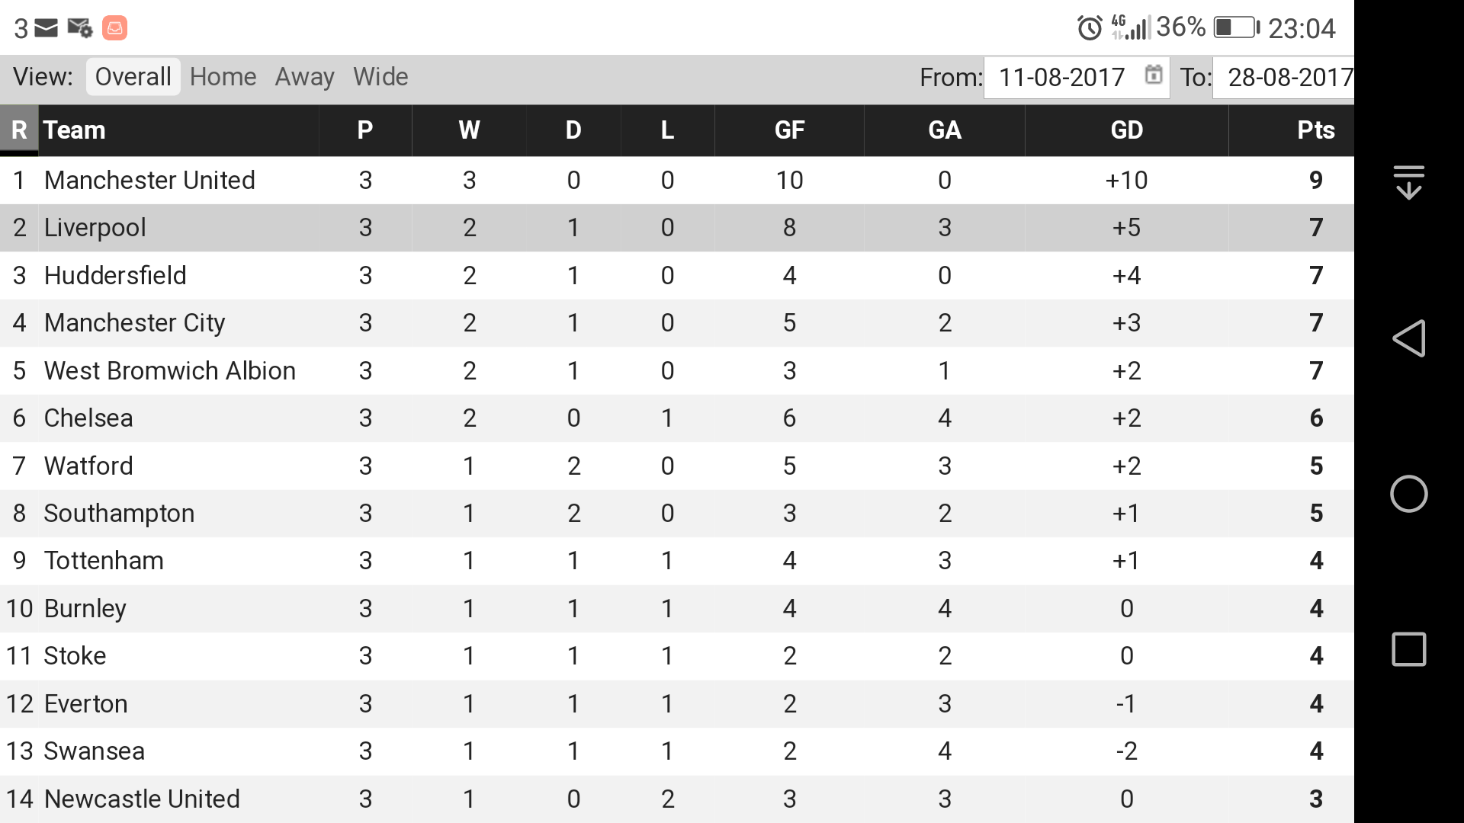Image resolution: width=1464 pixels, height=823 pixels.
Task: Select the Overall view tab
Action: 133,77
